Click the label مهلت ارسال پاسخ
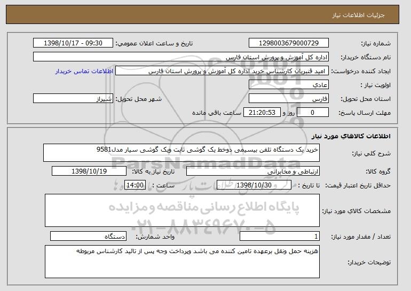 365,113
